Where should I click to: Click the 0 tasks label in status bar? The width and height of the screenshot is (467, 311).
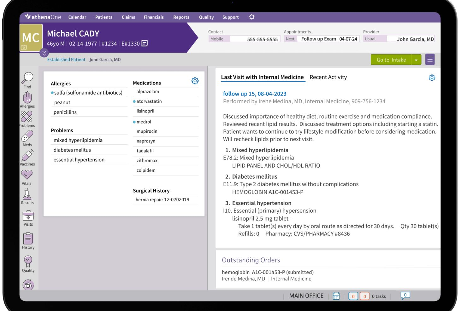pyautogui.click(x=379, y=296)
